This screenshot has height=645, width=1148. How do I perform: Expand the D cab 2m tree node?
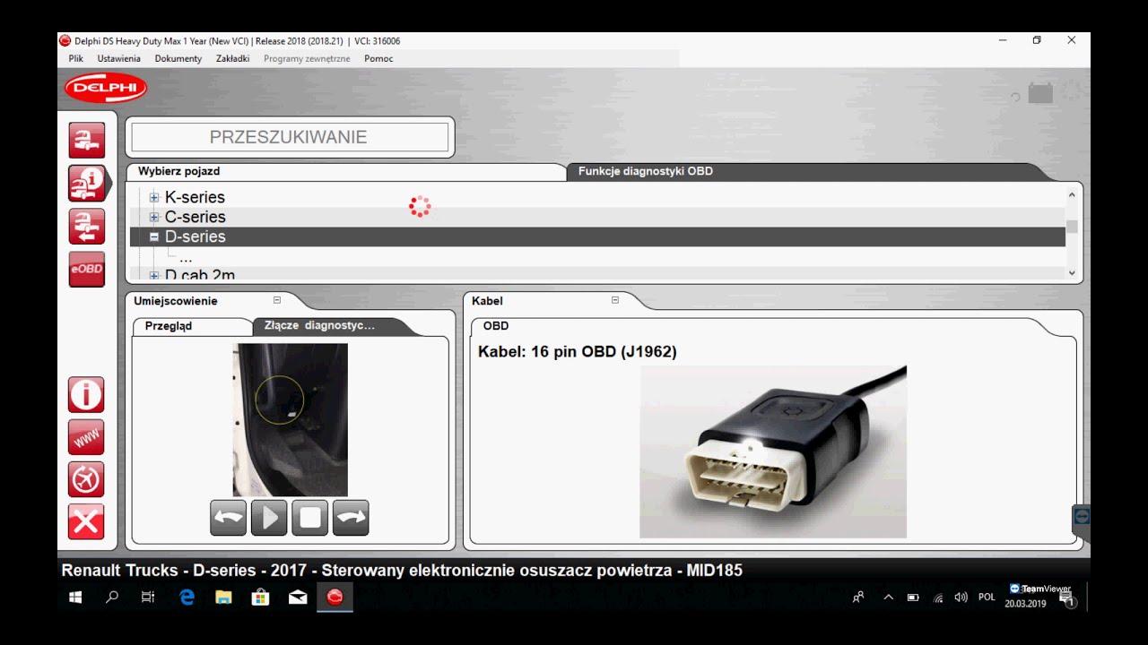[154, 275]
